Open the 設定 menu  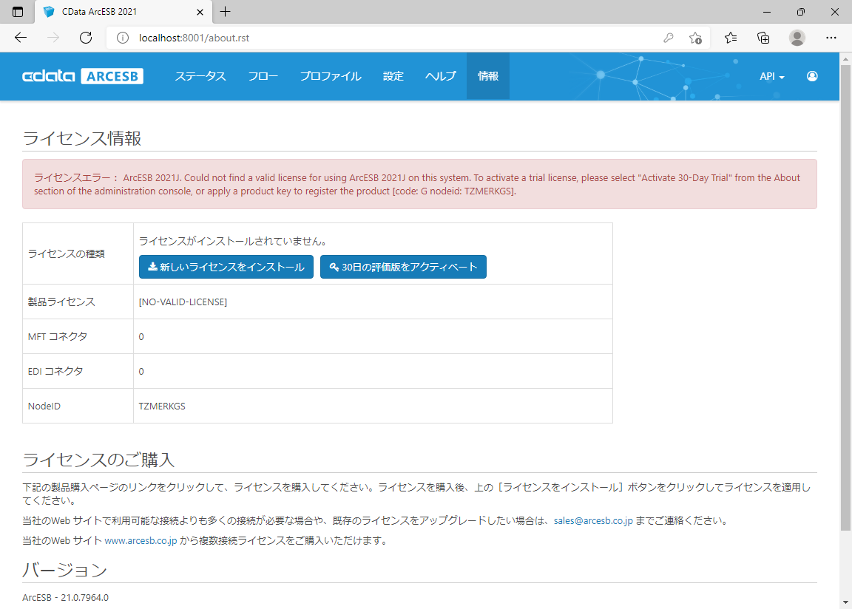pyautogui.click(x=393, y=76)
